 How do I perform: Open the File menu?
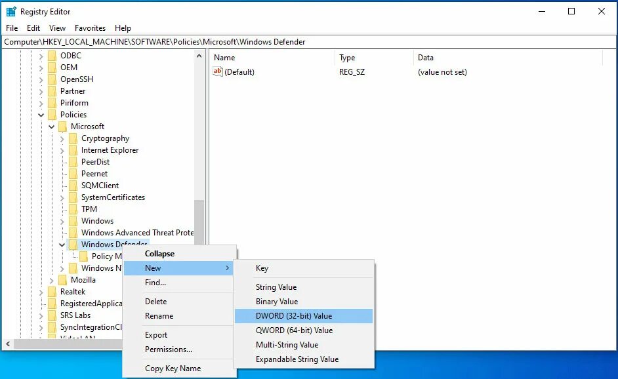click(12, 28)
